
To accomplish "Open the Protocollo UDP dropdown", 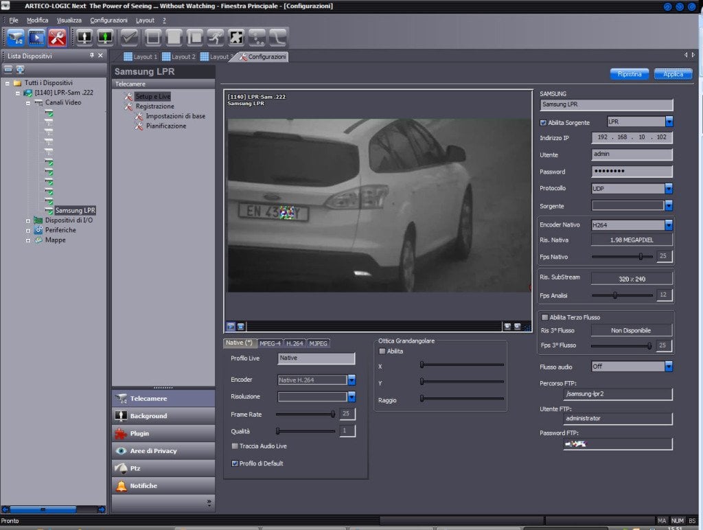I will pos(669,188).
